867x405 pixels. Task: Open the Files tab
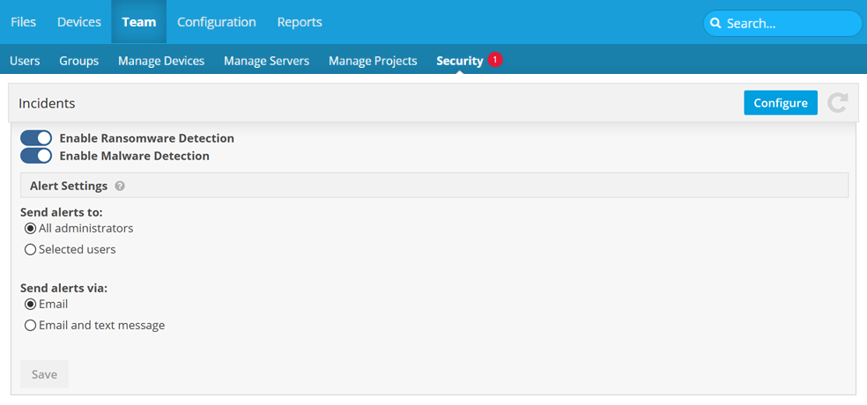[x=23, y=22]
